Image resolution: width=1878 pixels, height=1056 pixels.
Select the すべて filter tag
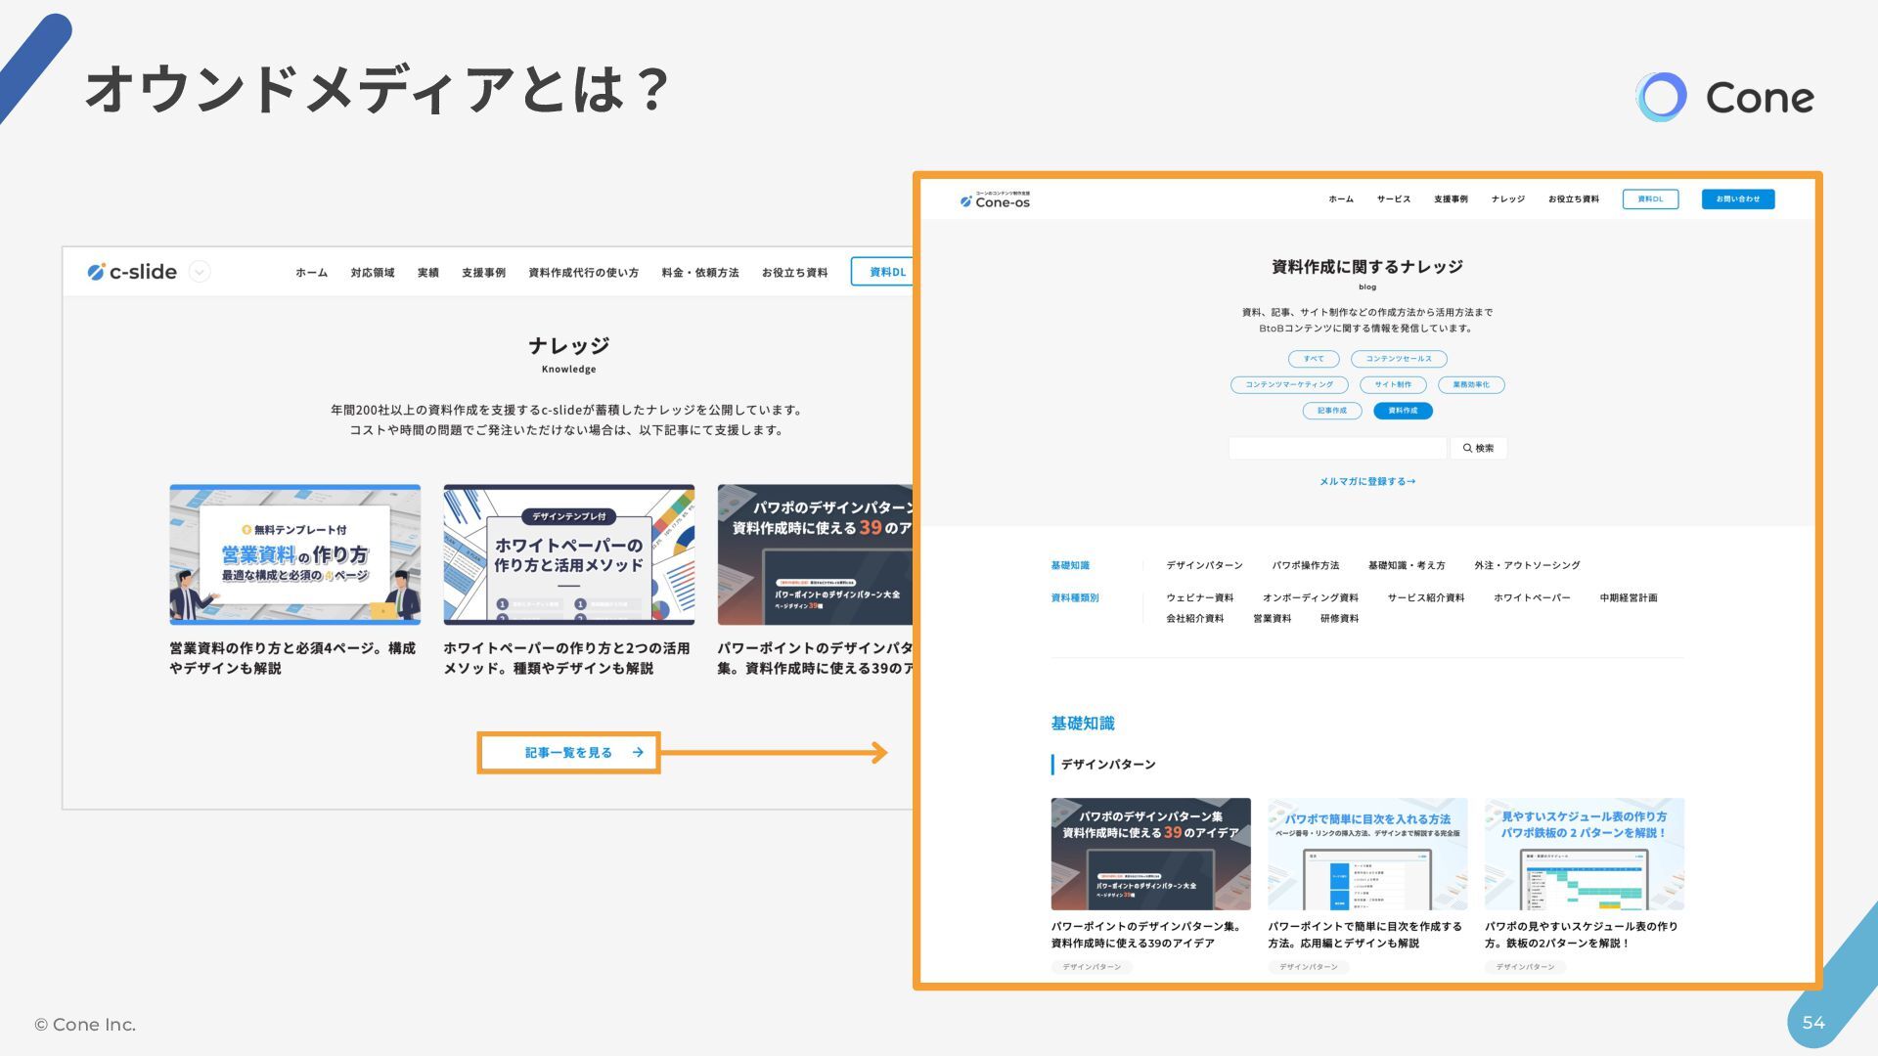coord(1313,359)
